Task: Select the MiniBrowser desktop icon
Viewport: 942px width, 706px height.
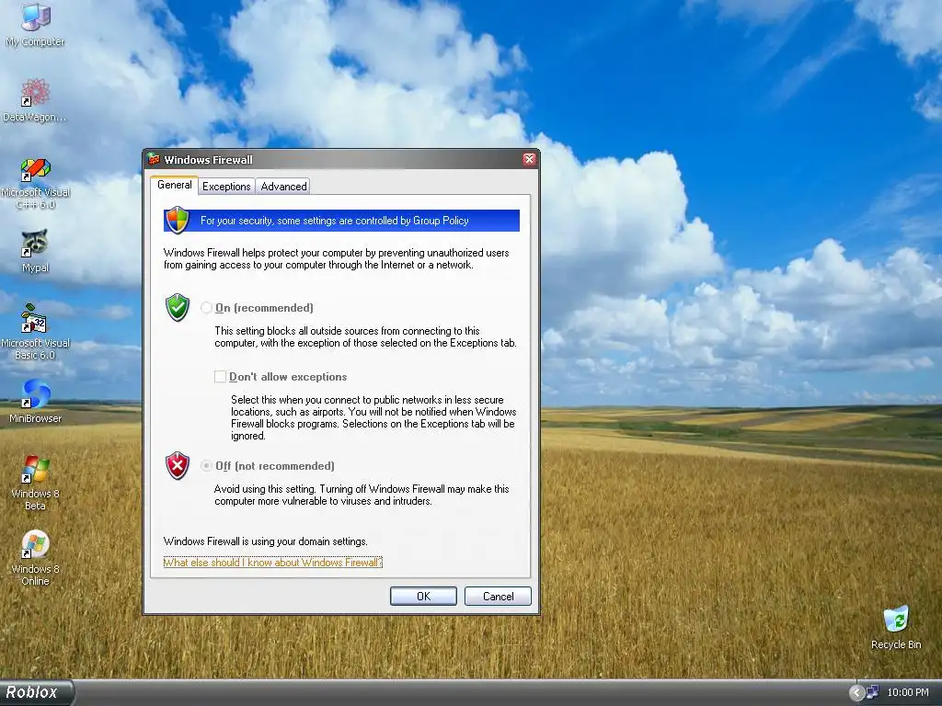Action: tap(36, 401)
